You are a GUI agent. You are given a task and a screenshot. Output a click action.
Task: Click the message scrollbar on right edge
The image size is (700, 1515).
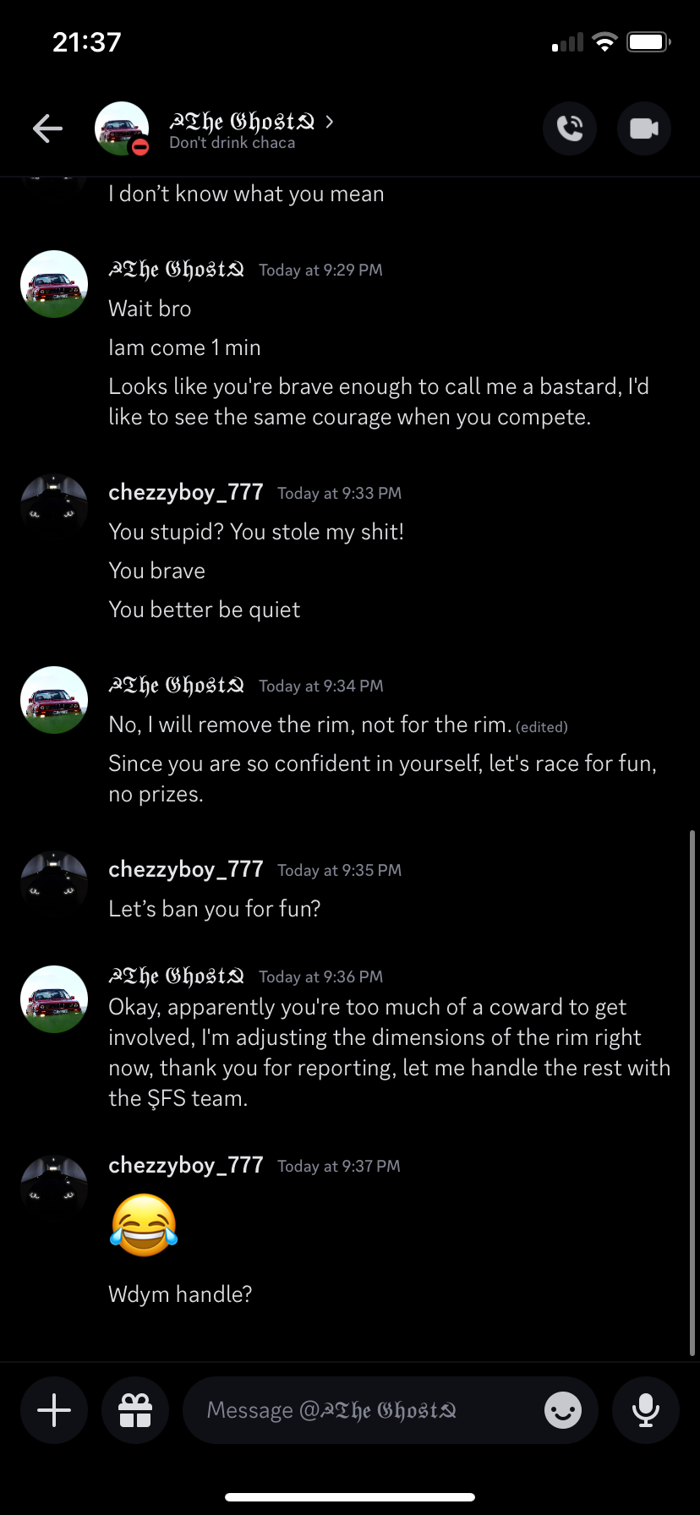[692, 1091]
